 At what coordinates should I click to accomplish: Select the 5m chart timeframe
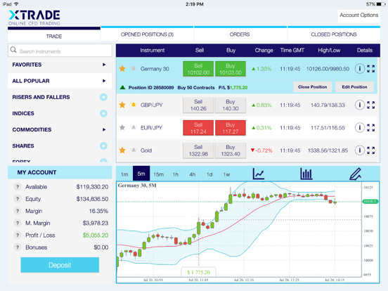141,174
